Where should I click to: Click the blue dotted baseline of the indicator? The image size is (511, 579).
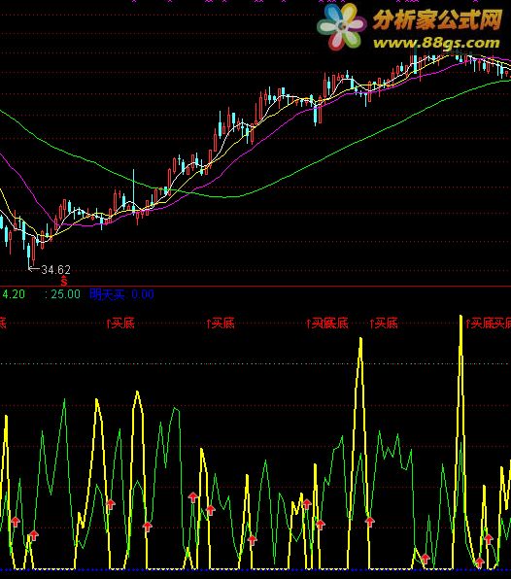click(255, 569)
